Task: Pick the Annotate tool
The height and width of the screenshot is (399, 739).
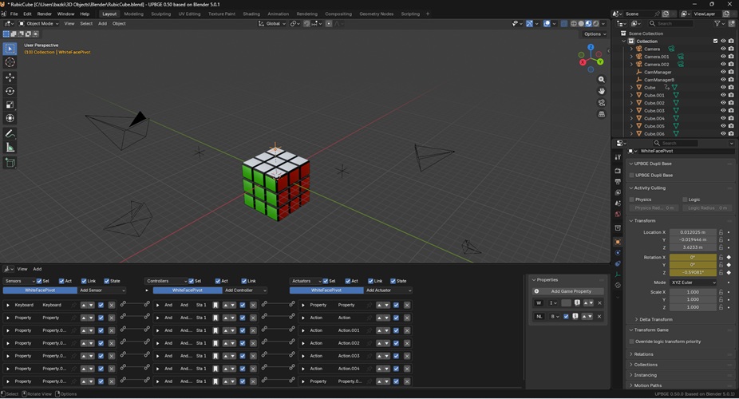Action: point(10,134)
